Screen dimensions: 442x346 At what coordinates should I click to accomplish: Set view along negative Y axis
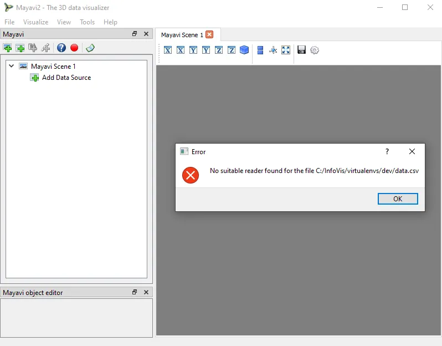point(206,50)
